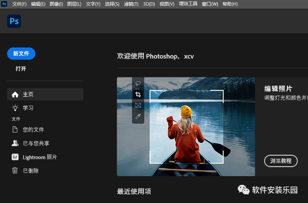This screenshot has height=203, width=308.
Task: Open the 窗口(W) menu
Action: (209, 4)
